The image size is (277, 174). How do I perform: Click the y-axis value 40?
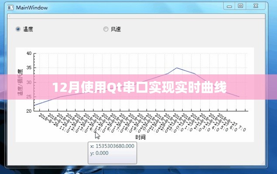tap(29, 53)
